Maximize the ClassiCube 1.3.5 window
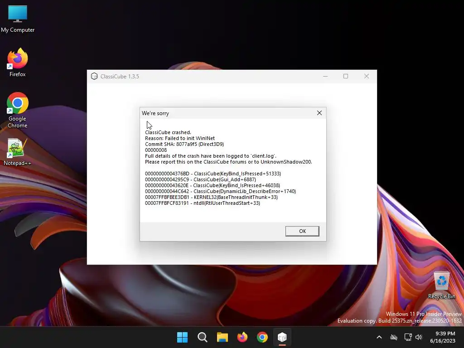 tap(346, 76)
